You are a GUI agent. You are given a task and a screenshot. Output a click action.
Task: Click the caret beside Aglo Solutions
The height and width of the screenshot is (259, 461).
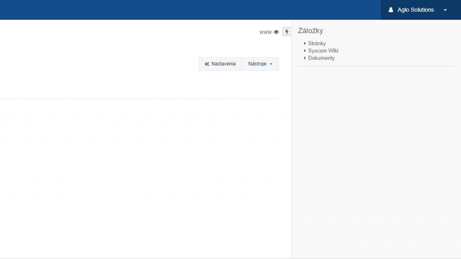[445, 10]
